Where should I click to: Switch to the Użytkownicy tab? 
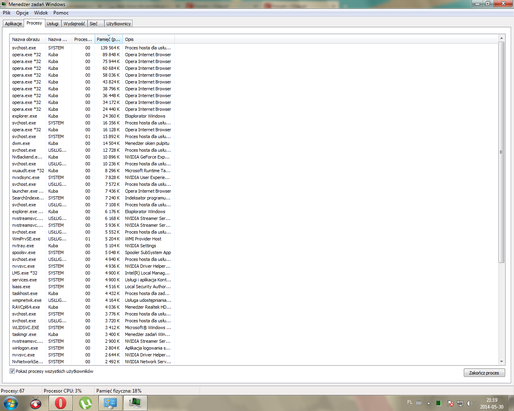118,24
